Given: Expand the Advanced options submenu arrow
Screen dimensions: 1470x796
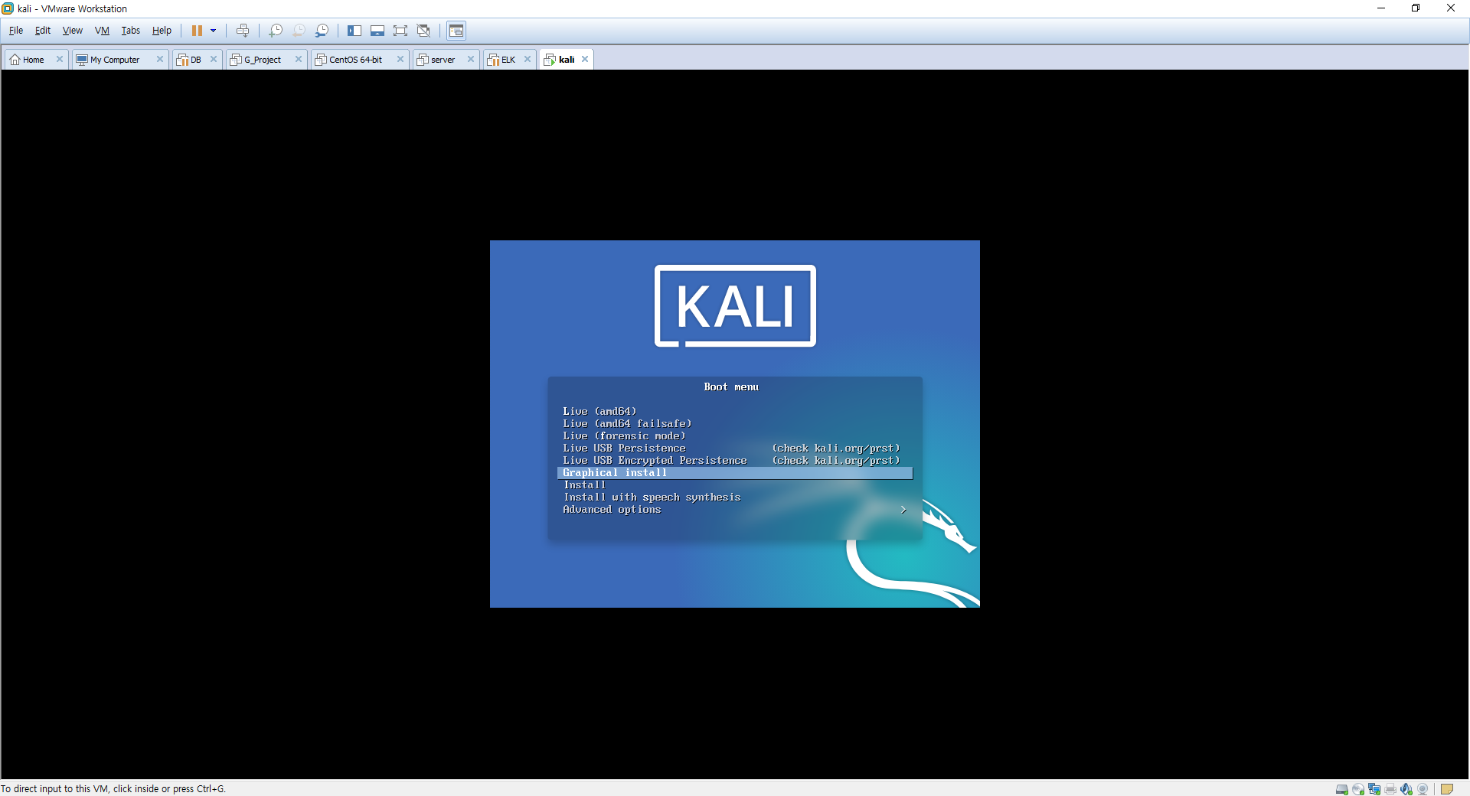Looking at the screenshot, I should (903, 510).
